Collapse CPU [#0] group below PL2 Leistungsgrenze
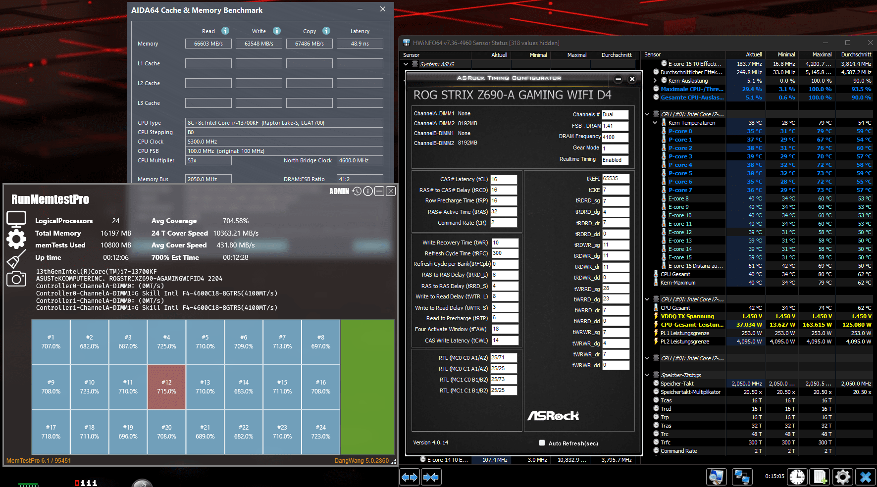The height and width of the screenshot is (487, 877). [647, 358]
